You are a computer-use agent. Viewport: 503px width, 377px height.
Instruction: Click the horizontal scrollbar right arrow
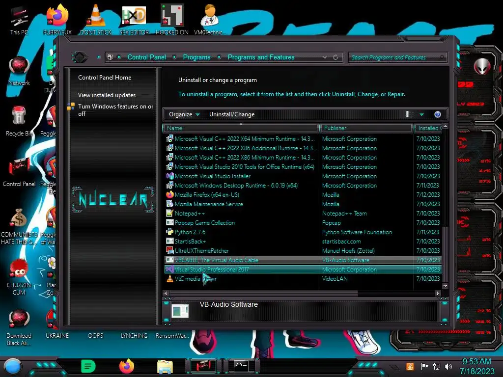[438, 293]
